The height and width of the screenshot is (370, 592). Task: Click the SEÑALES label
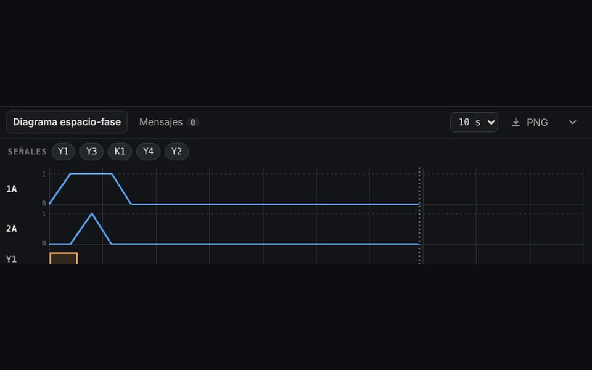27,152
